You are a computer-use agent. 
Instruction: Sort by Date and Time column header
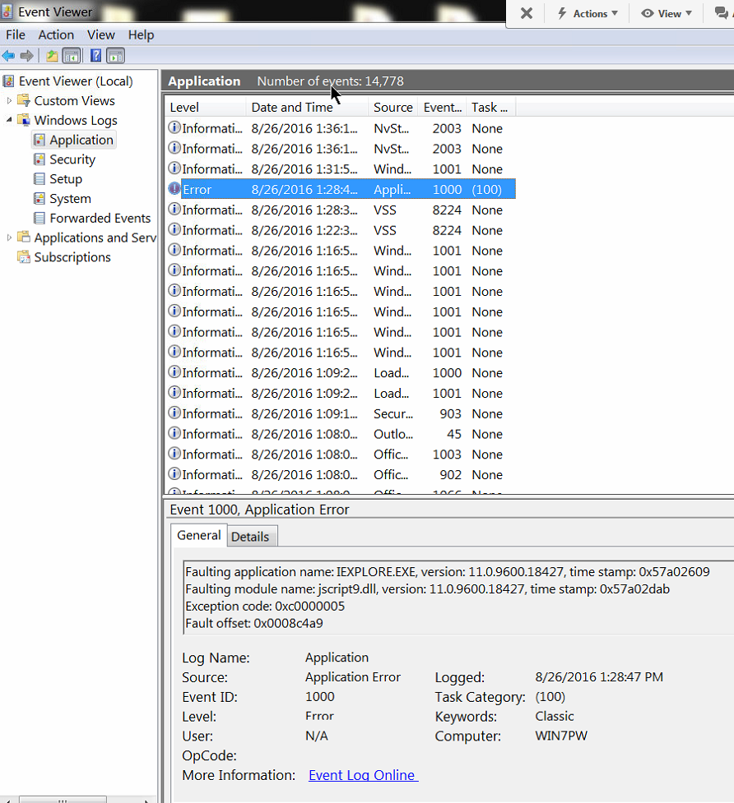[x=306, y=108]
